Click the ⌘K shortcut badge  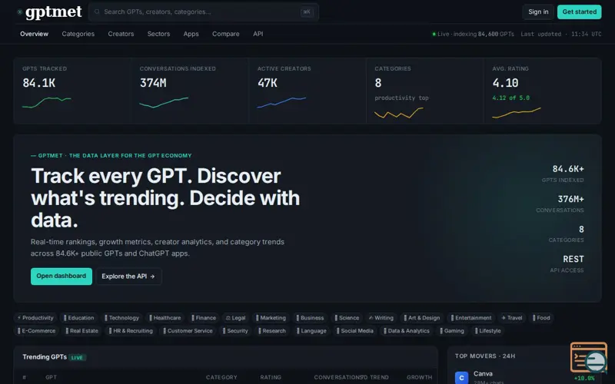pyautogui.click(x=307, y=12)
